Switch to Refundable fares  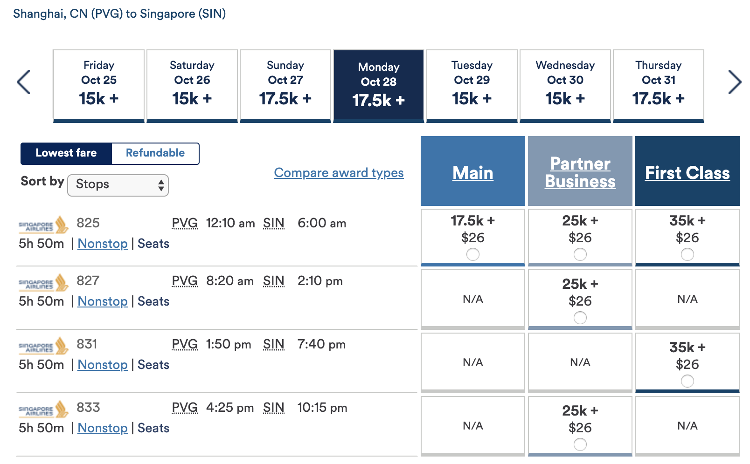tap(155, 153)
